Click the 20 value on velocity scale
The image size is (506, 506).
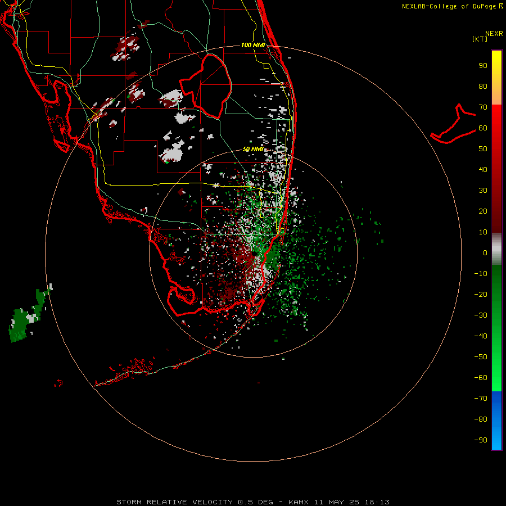(483, 211)
